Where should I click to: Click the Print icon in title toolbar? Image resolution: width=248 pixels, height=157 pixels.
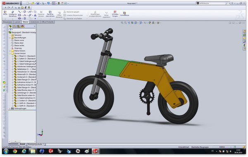(43, 3)
